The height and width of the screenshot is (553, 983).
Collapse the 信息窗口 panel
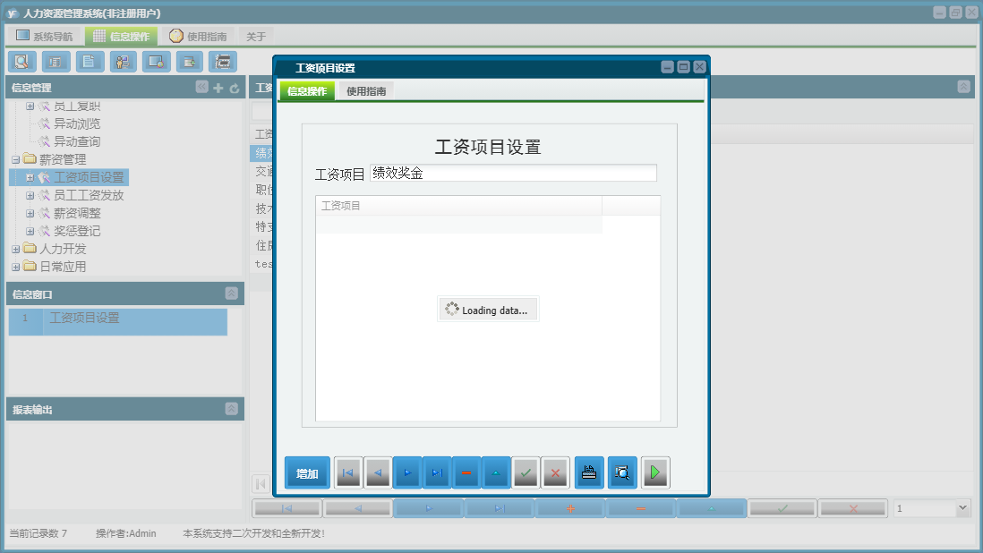[x=231, y=294]
